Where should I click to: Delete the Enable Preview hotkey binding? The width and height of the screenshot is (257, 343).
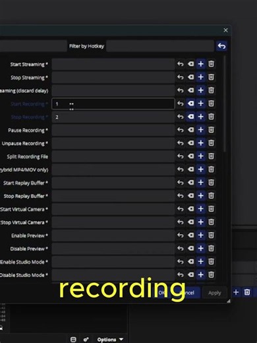coord(211,235)
